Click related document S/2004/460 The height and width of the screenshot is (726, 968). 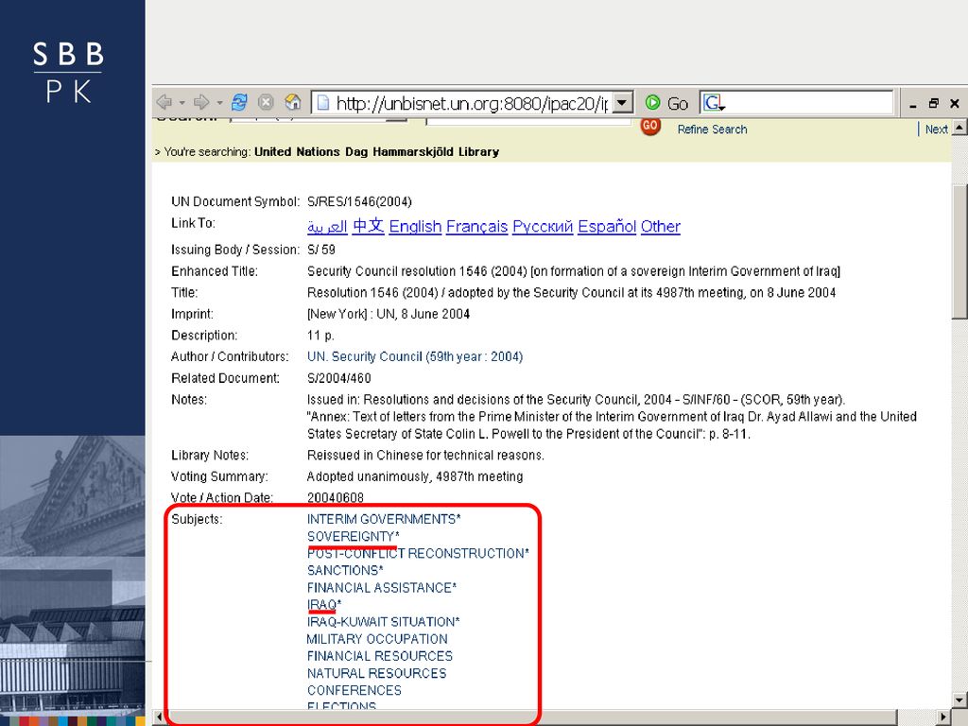(339, 378)
